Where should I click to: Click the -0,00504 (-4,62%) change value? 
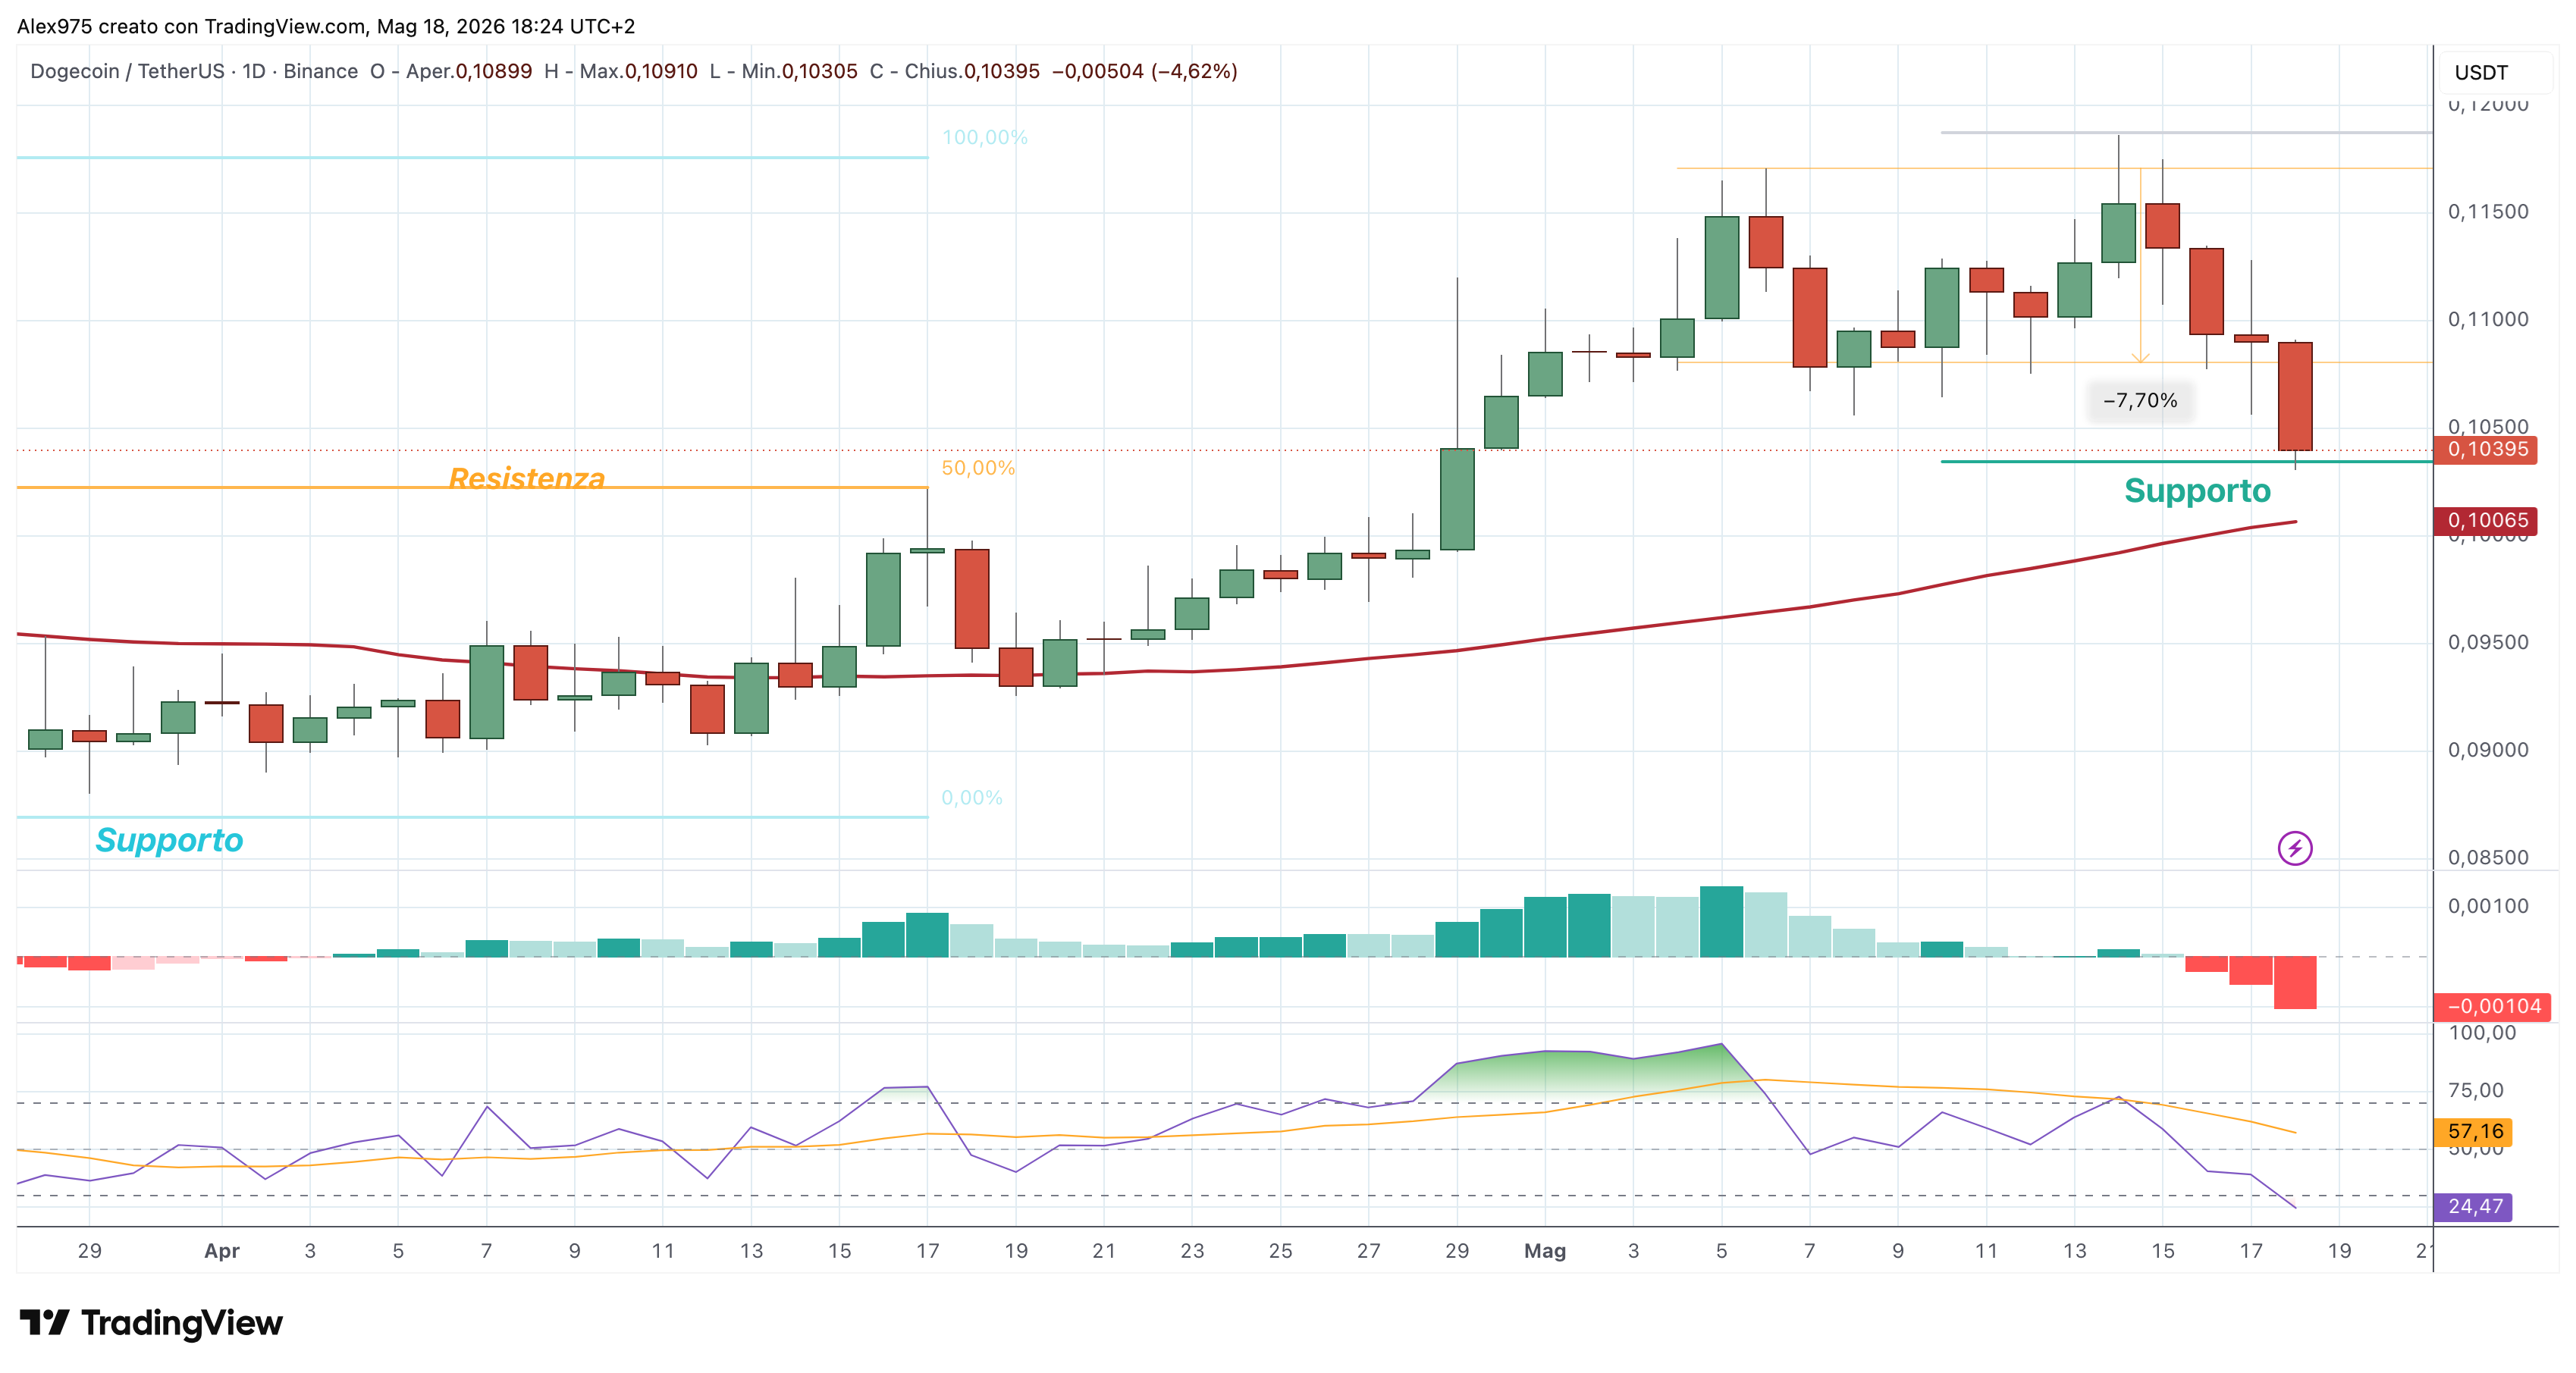(1145, 71)
